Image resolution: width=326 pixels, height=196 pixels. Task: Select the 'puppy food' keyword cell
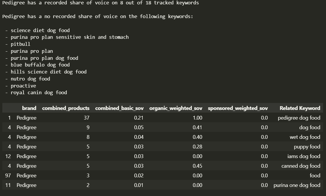[307, 147]
